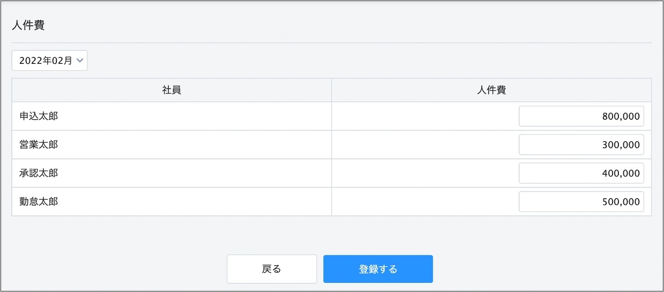The width and height of the screenshot is (664, 292).
Task: Click empty area in 営業太郎's cost cell
Action: 425,144
